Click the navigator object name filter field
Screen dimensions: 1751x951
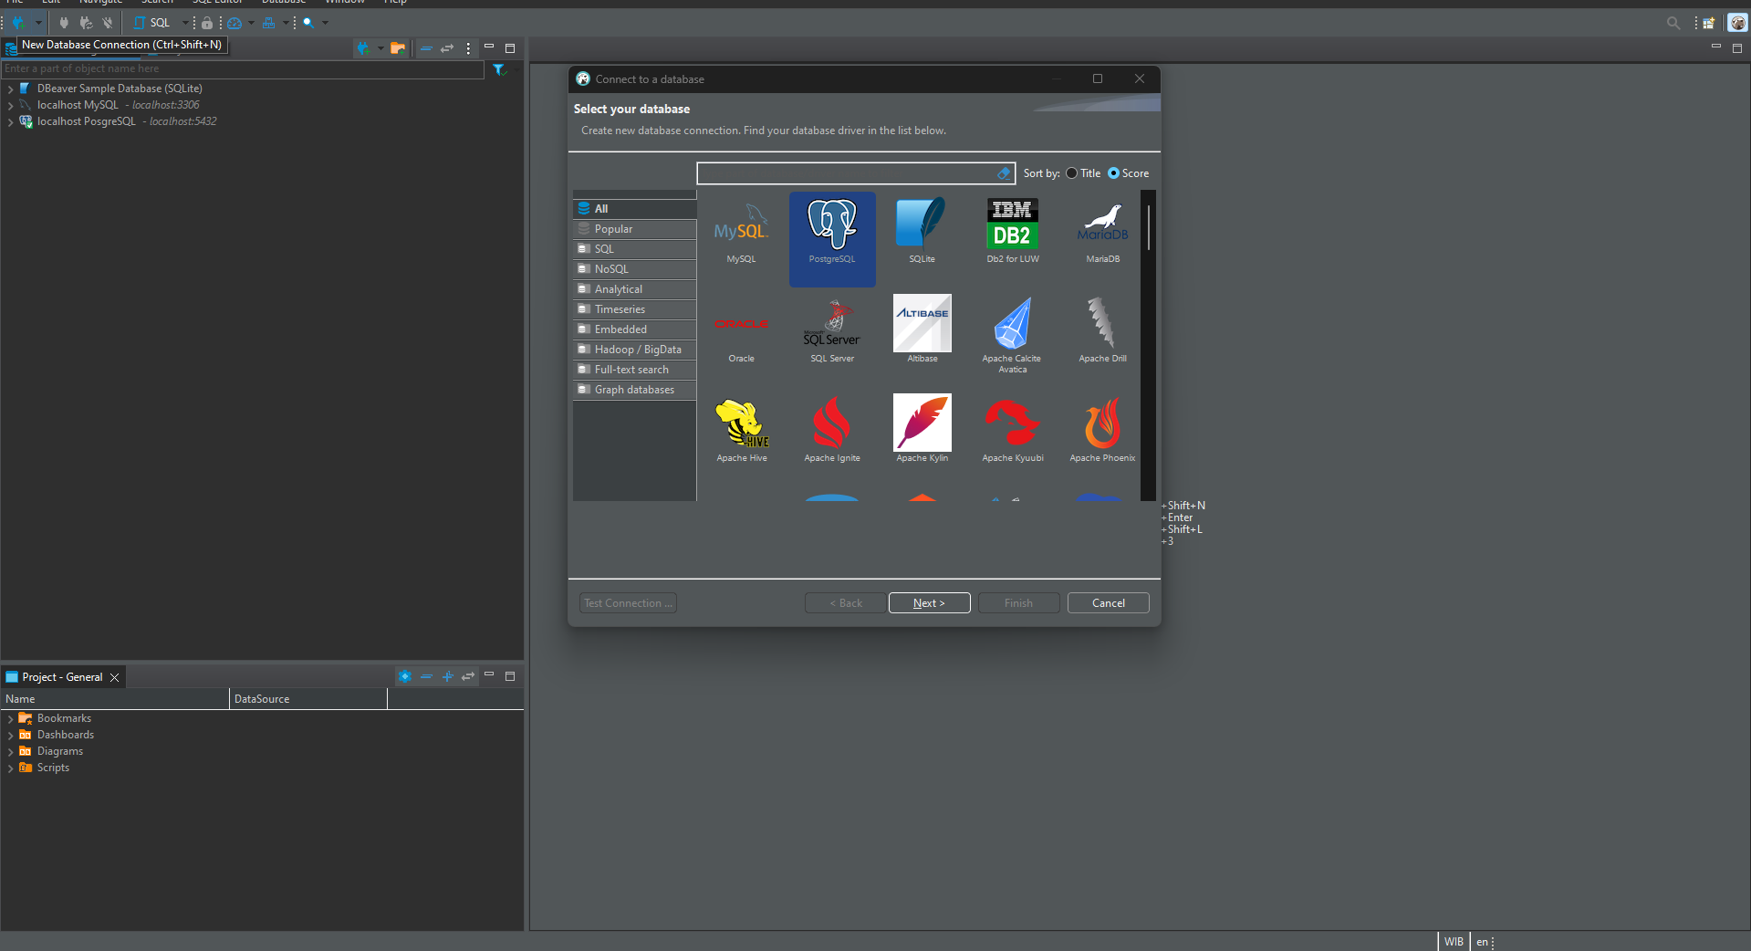coord(243,69)
